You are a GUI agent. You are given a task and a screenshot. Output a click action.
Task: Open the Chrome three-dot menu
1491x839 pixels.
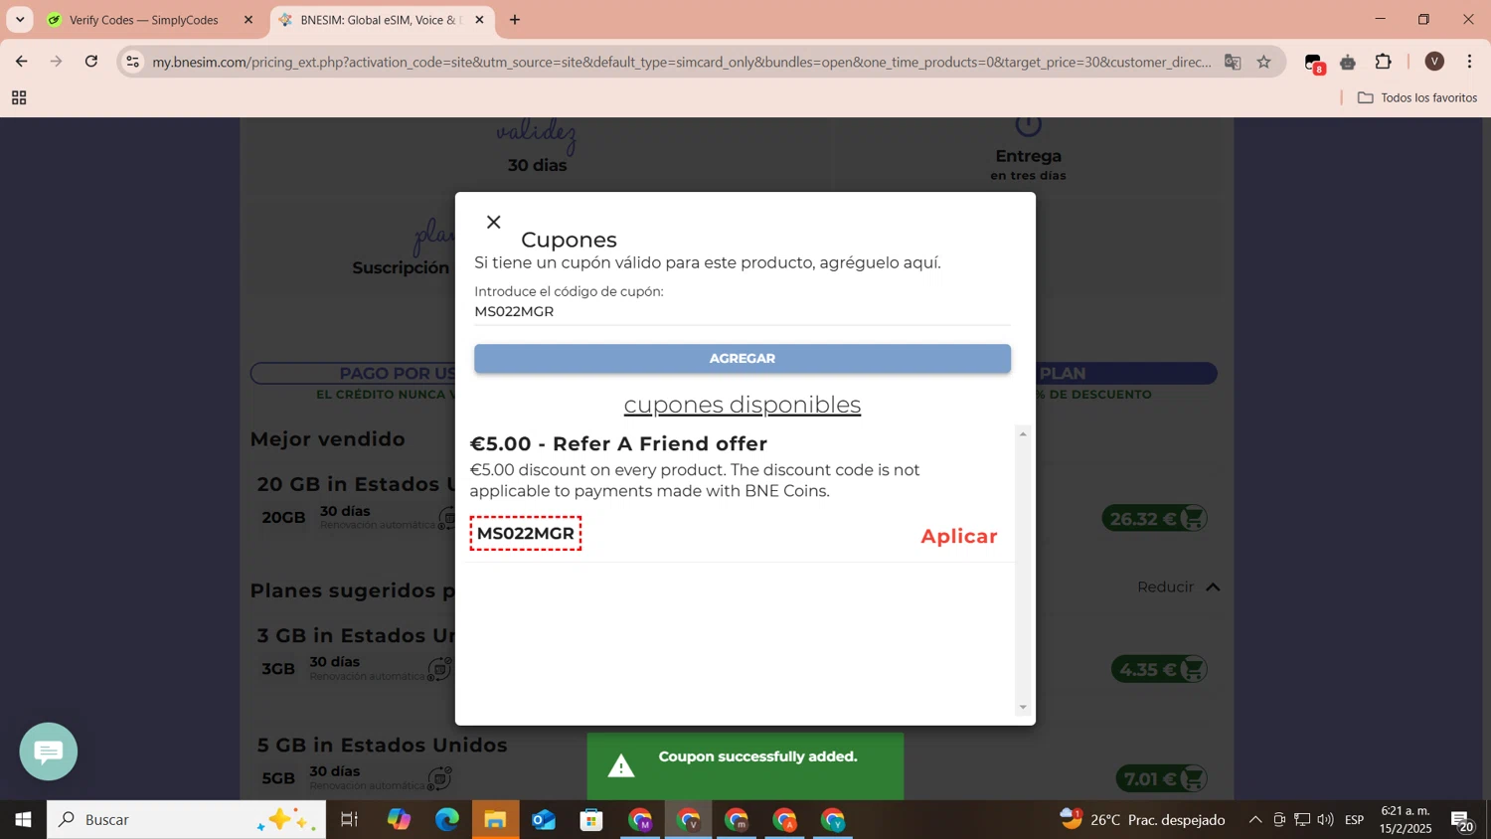[1470, 62]
